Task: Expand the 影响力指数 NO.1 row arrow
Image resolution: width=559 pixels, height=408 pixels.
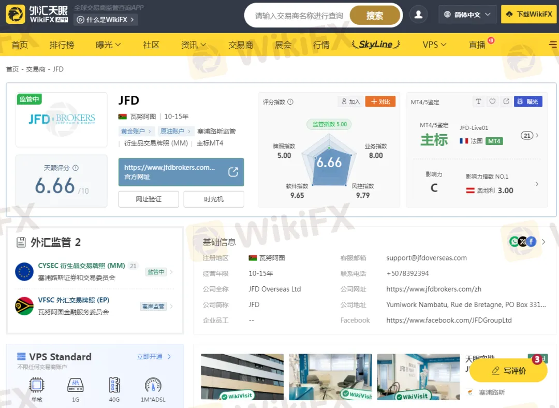Action: (537, 184)
